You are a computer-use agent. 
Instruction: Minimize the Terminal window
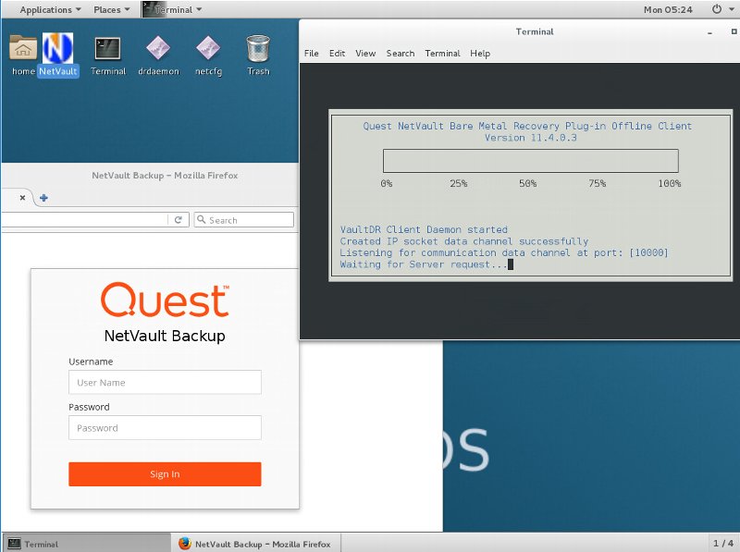click(x=709, y=32)
